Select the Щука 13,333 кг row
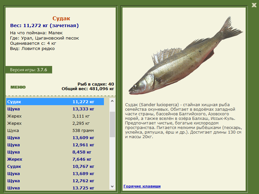Image resolution: width=259 pixels, height=194 pixels. pyautogui.click(x=55, y=109)
